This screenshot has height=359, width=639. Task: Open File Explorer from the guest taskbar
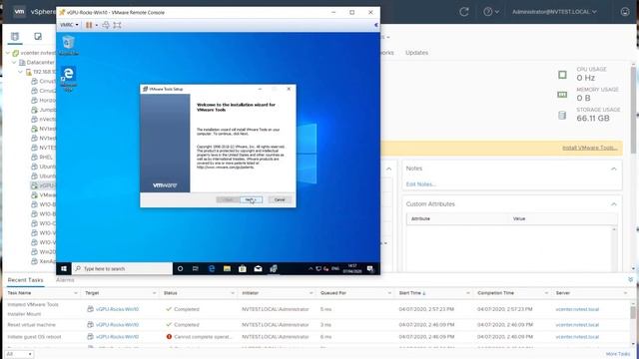pos(227,268)
